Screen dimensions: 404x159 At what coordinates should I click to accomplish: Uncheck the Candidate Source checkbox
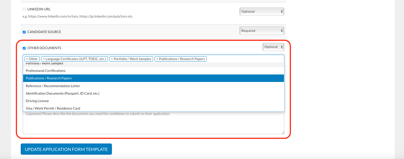click(24, 32)
